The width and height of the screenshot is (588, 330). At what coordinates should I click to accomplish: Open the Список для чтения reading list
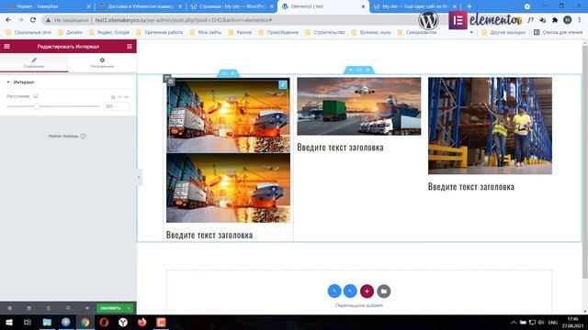pos(558,33)
